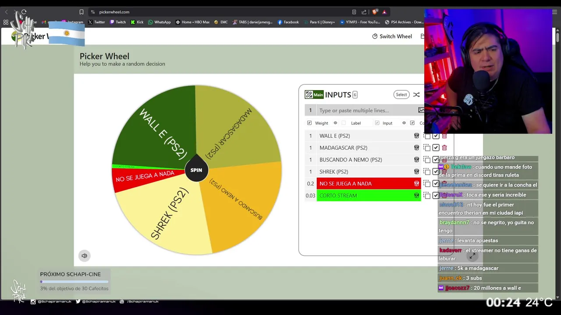
Task: Open the site information icon beside the URL
Action: [92, 12]
